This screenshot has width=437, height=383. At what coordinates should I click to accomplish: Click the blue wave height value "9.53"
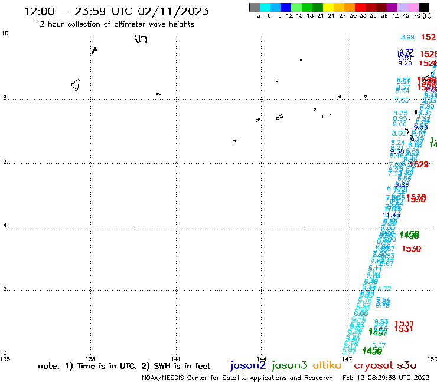[x=421, y=127]
